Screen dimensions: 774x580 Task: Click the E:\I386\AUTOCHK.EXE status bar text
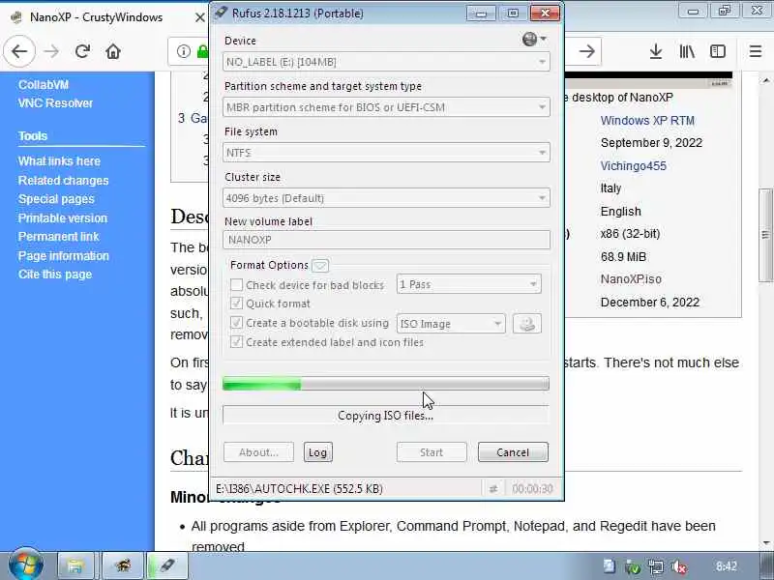[x=299, y=489]
